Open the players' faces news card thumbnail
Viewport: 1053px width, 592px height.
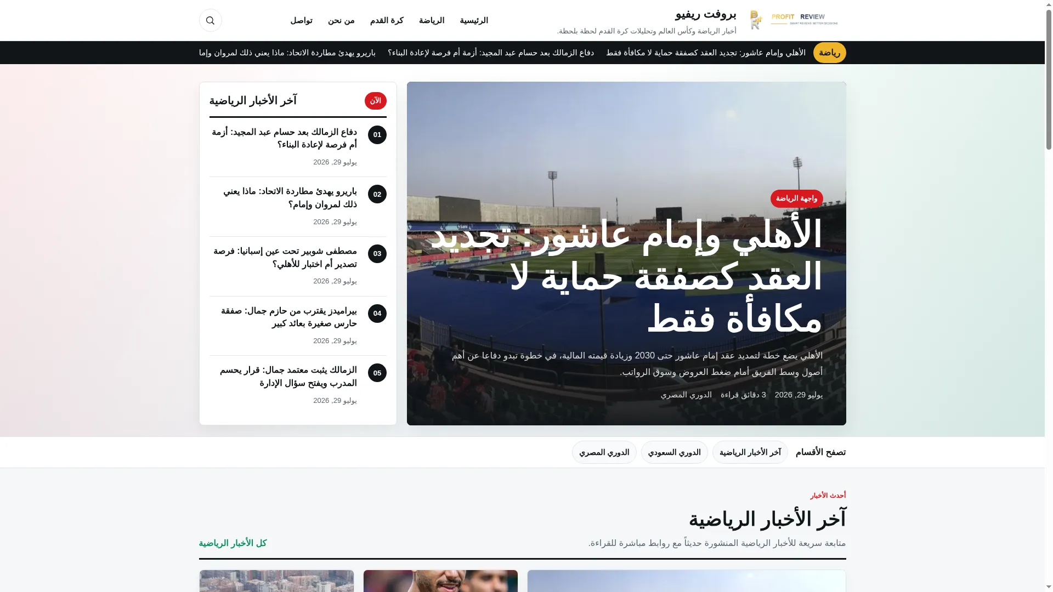click(440, 581)
